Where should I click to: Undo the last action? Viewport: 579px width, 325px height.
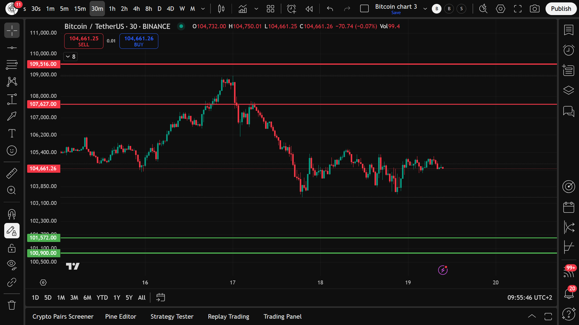coord(330,9)
